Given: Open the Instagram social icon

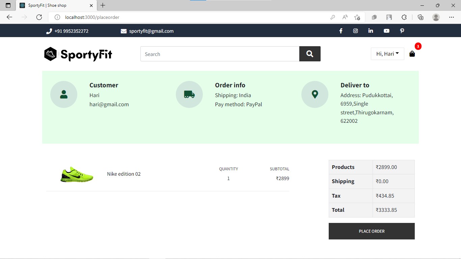Looking at the screenshot, I should (x=355, y=31).
